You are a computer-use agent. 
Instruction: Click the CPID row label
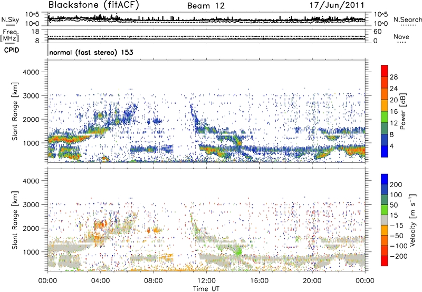pyautogui.click(x=12, y=50)
